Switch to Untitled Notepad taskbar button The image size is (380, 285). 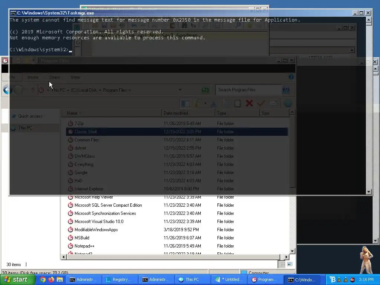tap(229, 280)
